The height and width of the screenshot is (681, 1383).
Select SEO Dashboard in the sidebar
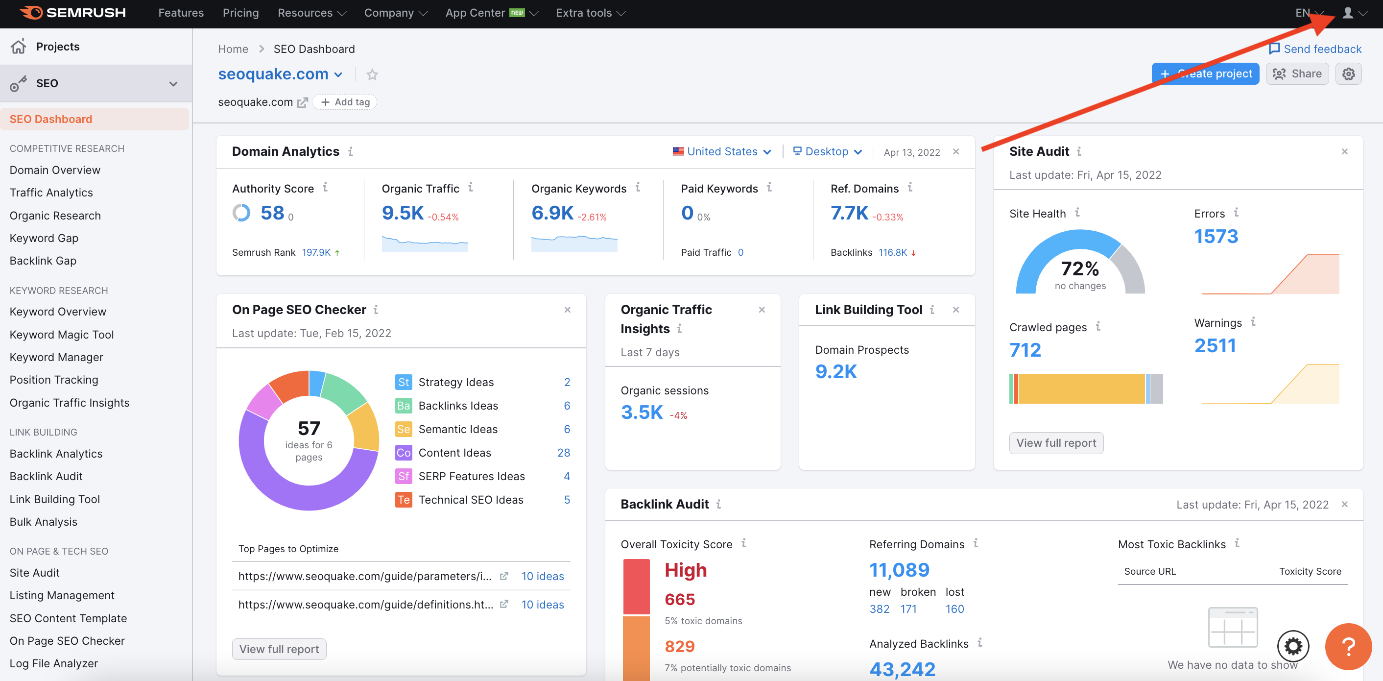tap(95, 119)
